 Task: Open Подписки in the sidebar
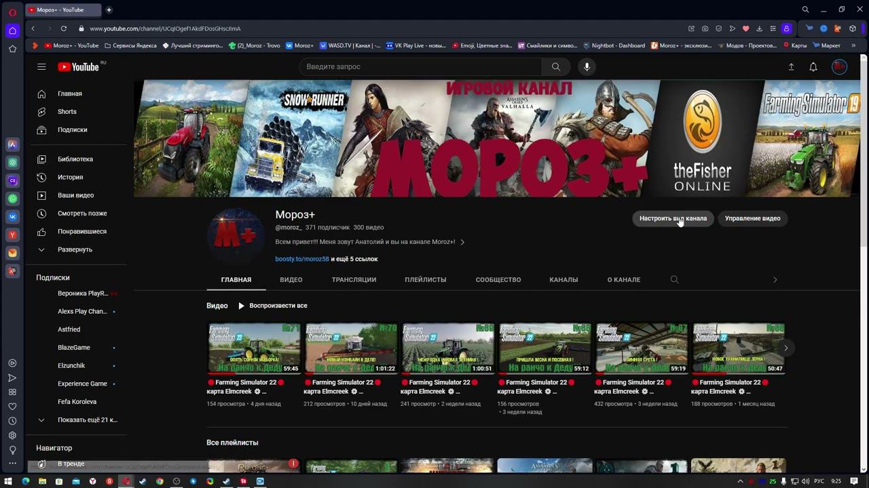(75, 129)
